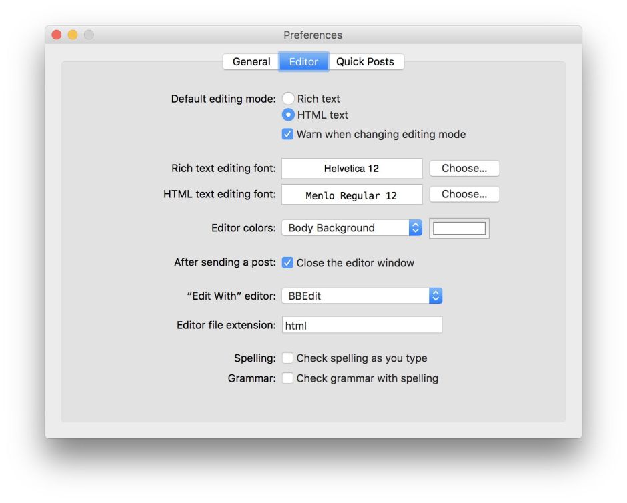Enable Check grammar with spelling
This screenshot has width=627, height=503.
click(287, 378)
